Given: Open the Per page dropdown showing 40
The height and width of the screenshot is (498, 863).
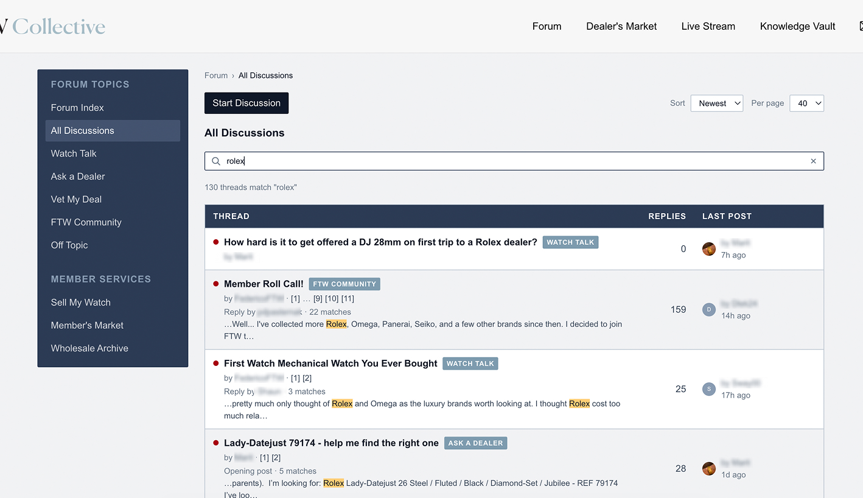Looking at the screenshot, I should click(x=807, y=103).
